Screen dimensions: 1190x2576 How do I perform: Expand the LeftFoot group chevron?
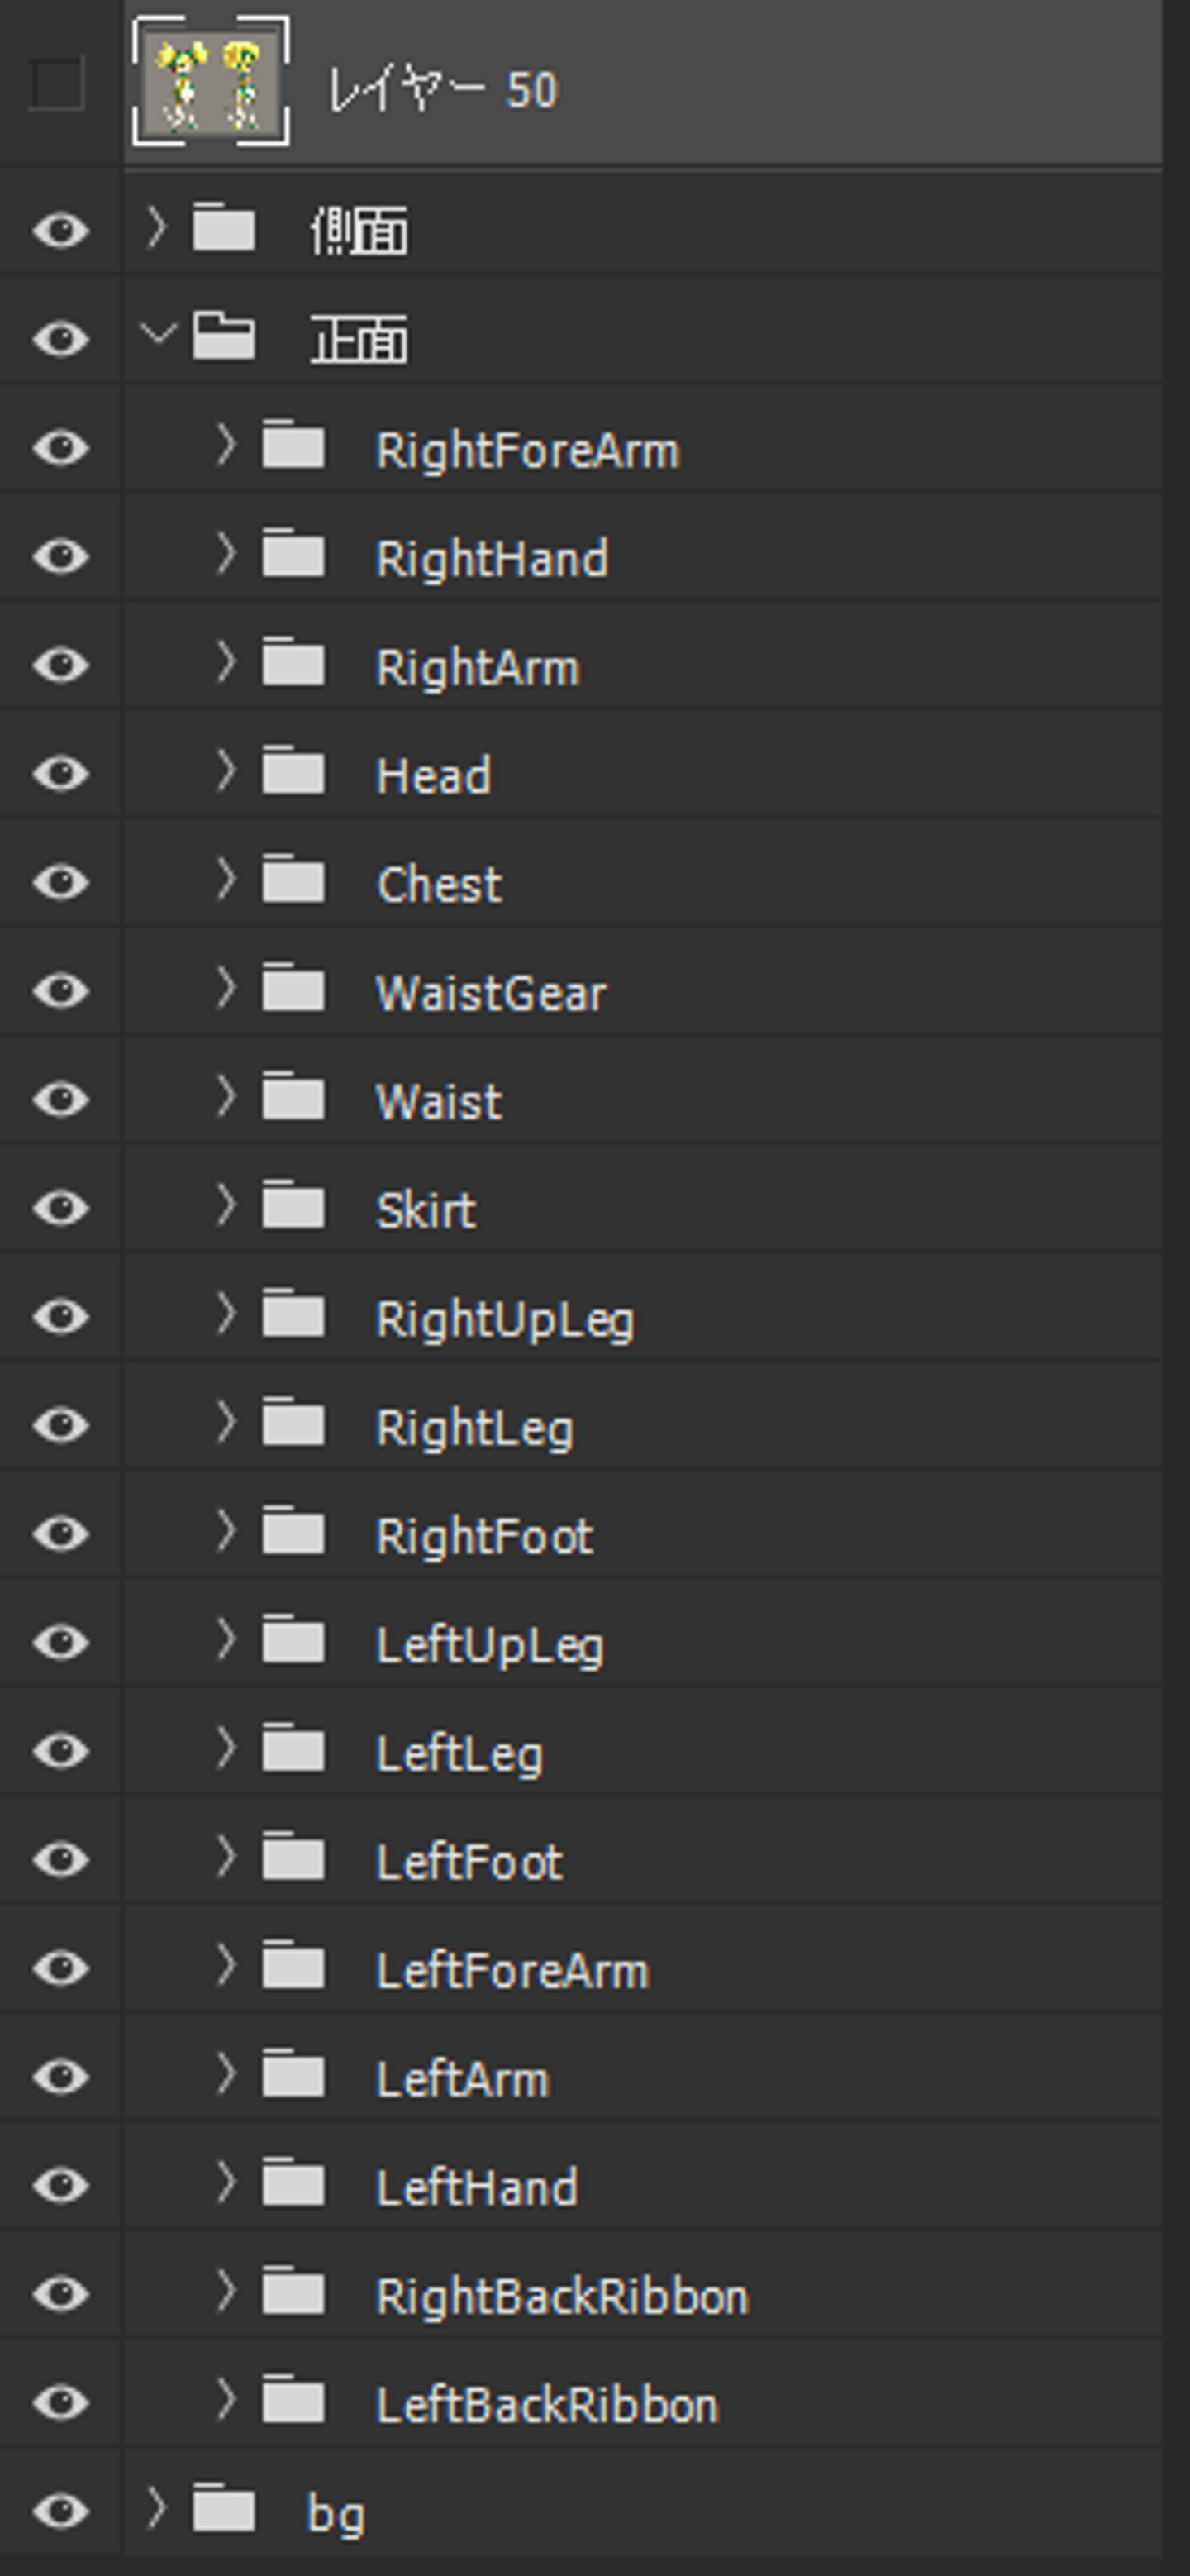226,1858
